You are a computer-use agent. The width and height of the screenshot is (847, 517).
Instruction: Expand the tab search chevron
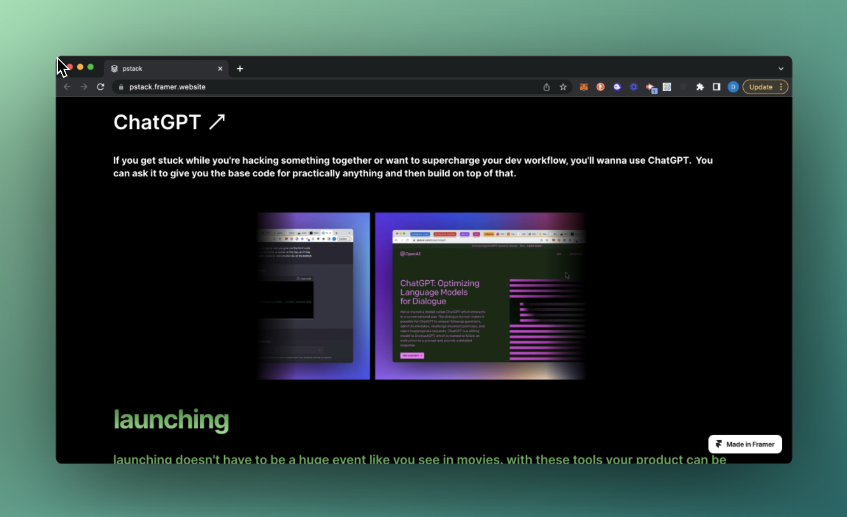781,69
